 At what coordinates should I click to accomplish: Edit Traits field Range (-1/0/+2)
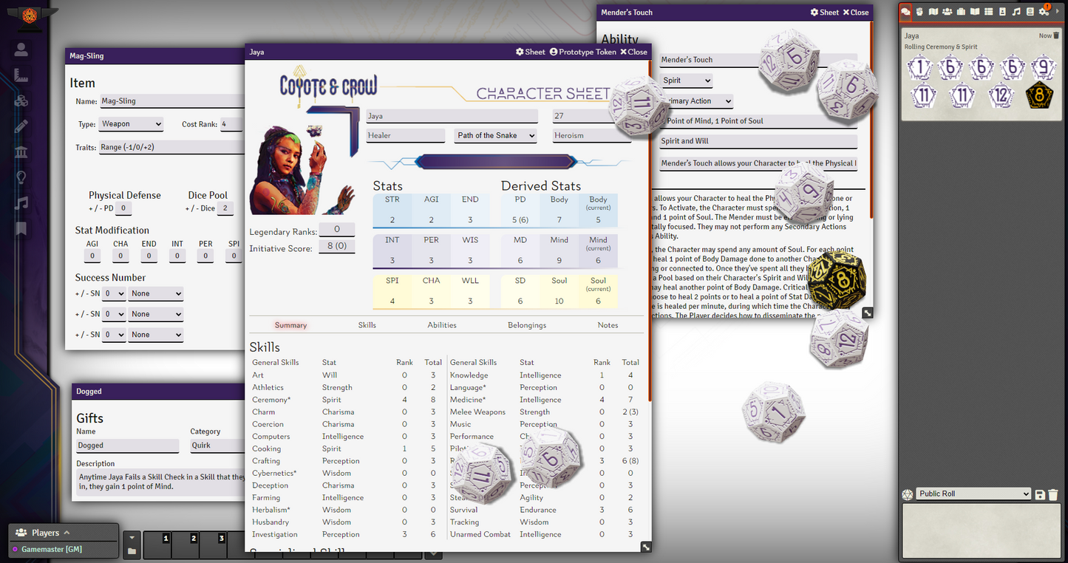point(171,147)
